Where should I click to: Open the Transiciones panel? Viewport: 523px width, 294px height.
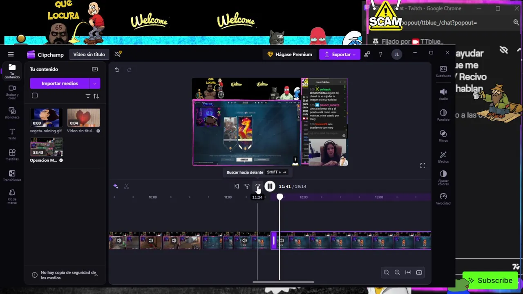[12, 176]
